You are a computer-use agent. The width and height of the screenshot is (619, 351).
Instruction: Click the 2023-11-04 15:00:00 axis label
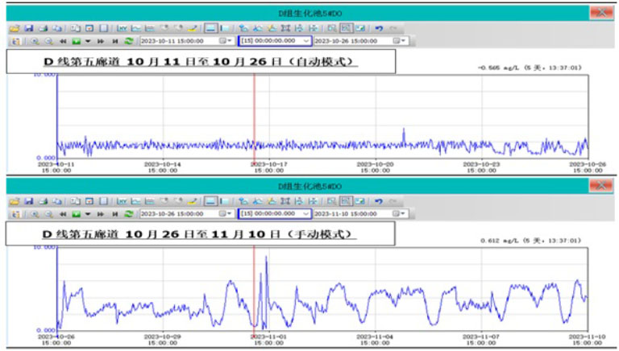pyautogui.click(x=375, y=340)
